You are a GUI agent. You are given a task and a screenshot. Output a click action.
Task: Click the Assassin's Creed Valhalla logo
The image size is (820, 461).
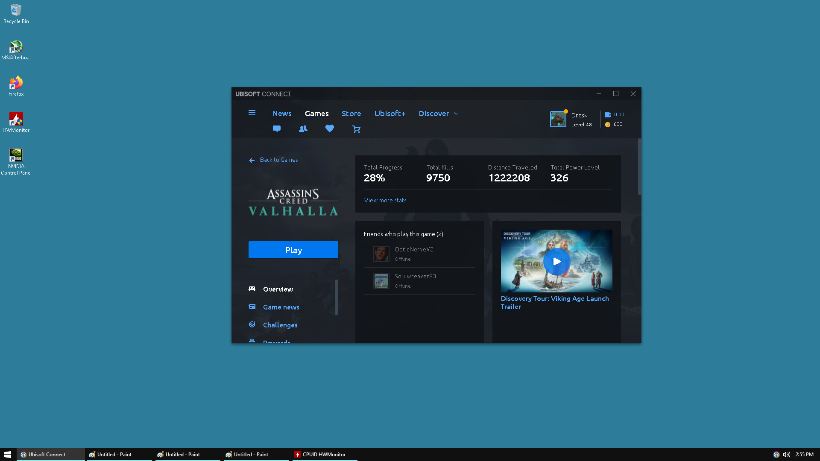click(293, 202)
